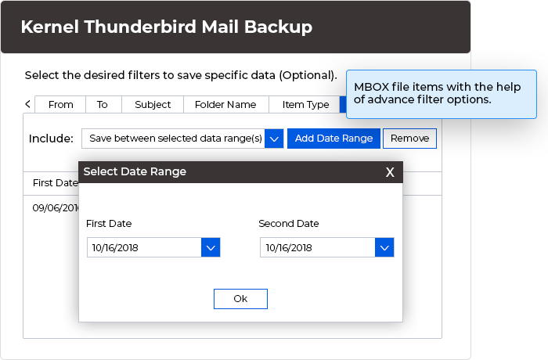This screenshot has height=360, width=548.
Task: Go to the Item Type tab
Action: pos(305,105)
